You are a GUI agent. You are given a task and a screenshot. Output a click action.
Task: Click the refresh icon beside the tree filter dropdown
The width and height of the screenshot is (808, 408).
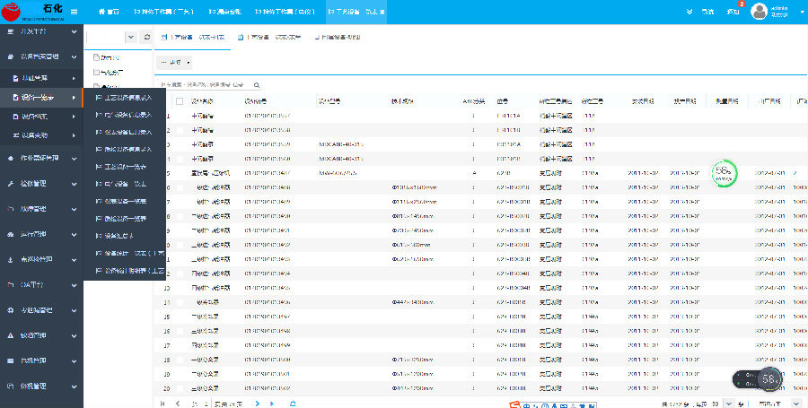[147, 37]
